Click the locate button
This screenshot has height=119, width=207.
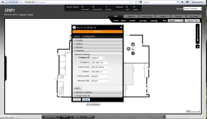77,100
